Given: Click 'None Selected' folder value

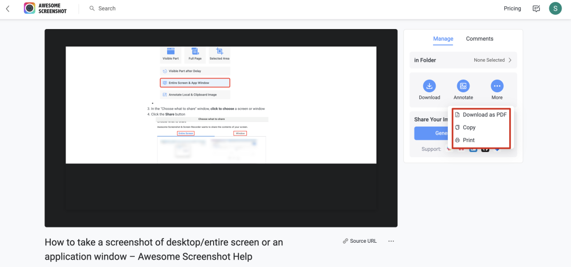Looking at the screenshot, I should click(489, 60).
